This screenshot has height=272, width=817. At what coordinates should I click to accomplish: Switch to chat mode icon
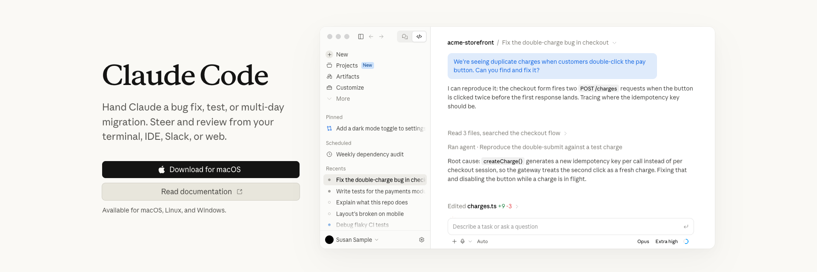(x=405, y=37)
